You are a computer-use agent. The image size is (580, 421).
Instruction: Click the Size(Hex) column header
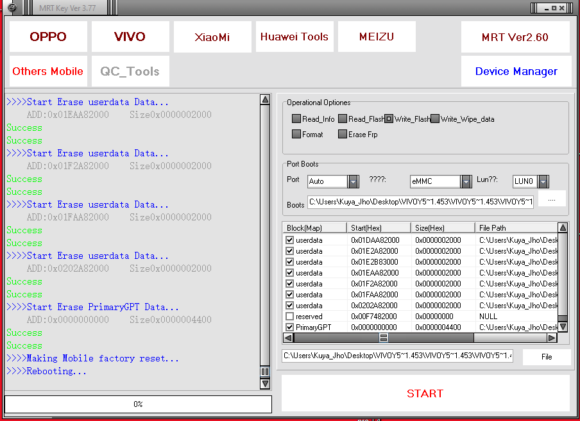point(443,228)
